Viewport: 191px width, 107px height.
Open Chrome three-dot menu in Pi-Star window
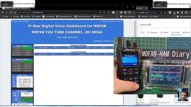133,12
